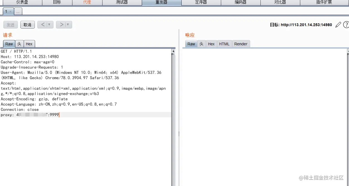Viewport: 349px width, 186px height.
Task: Select repeater sub-tab 1
Action: point(6,12)
